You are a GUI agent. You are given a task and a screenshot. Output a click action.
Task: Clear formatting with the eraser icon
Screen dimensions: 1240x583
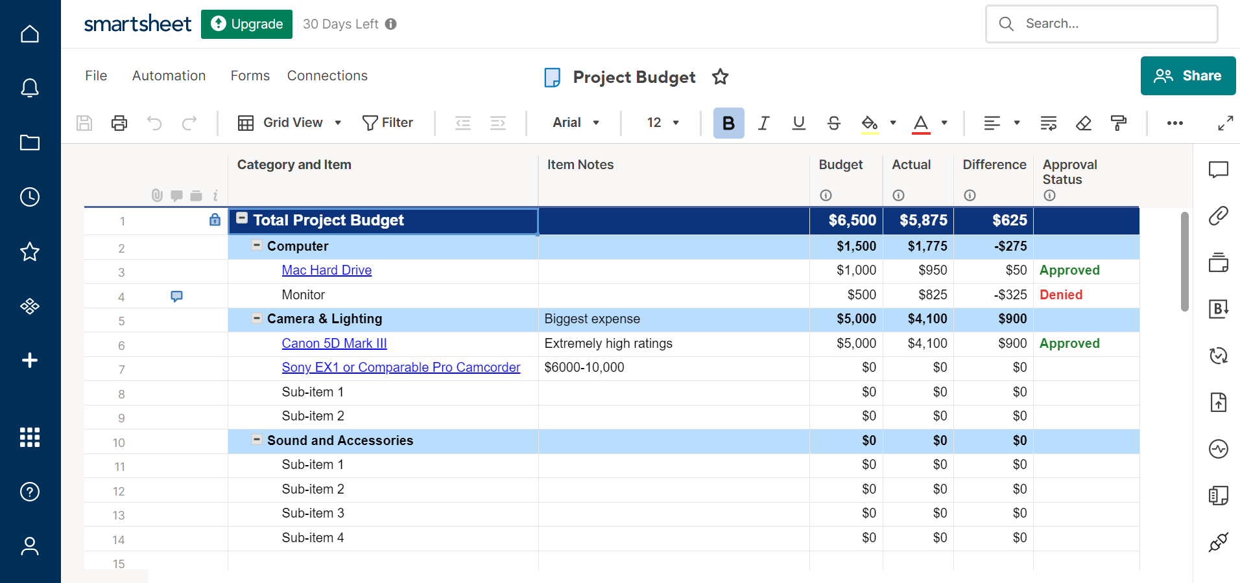1084,122
